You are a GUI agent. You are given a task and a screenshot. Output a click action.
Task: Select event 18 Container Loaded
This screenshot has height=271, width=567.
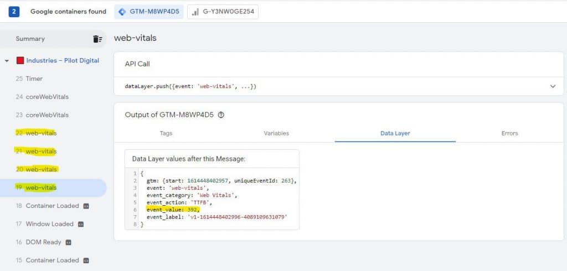(47, 206)
